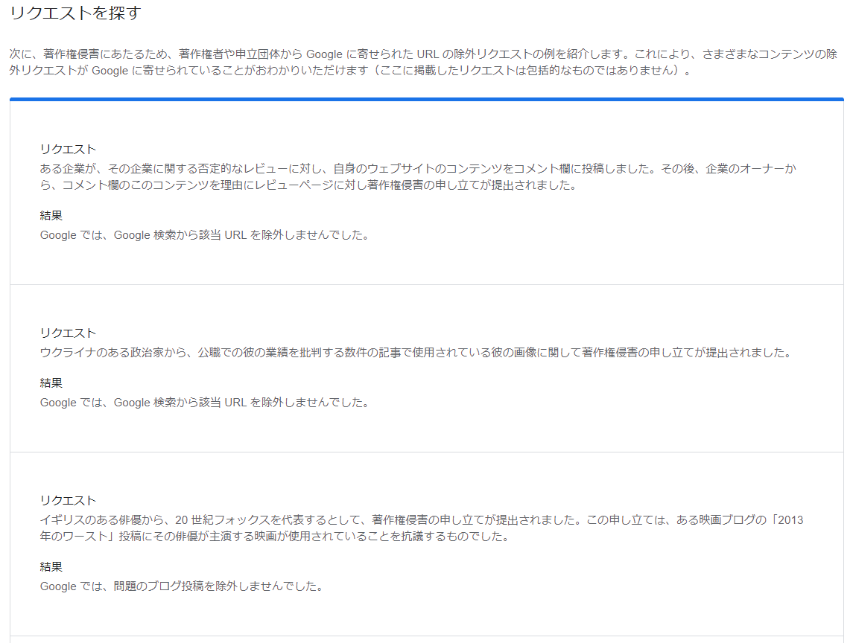Click the first card's result text about URL removal
The image size is (853, 643).
pos(205,235)
